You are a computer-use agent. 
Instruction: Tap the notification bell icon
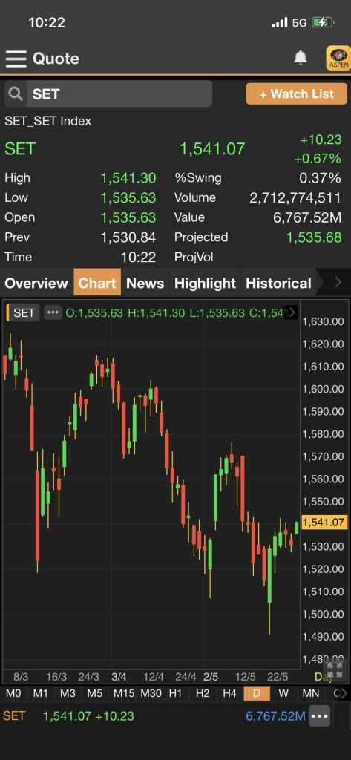click(x=301, y=58)
